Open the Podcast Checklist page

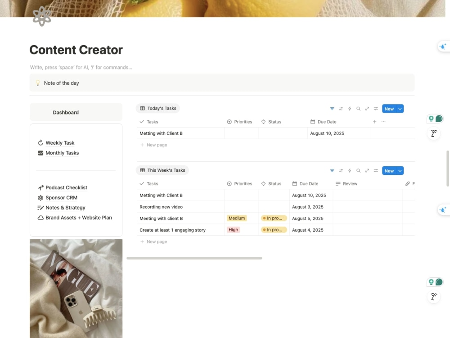click(66, 187)
